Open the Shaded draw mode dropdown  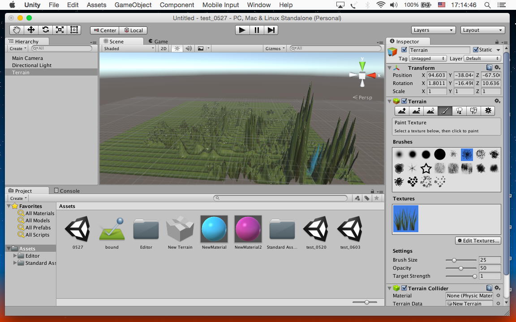click(x=129, y=48)
